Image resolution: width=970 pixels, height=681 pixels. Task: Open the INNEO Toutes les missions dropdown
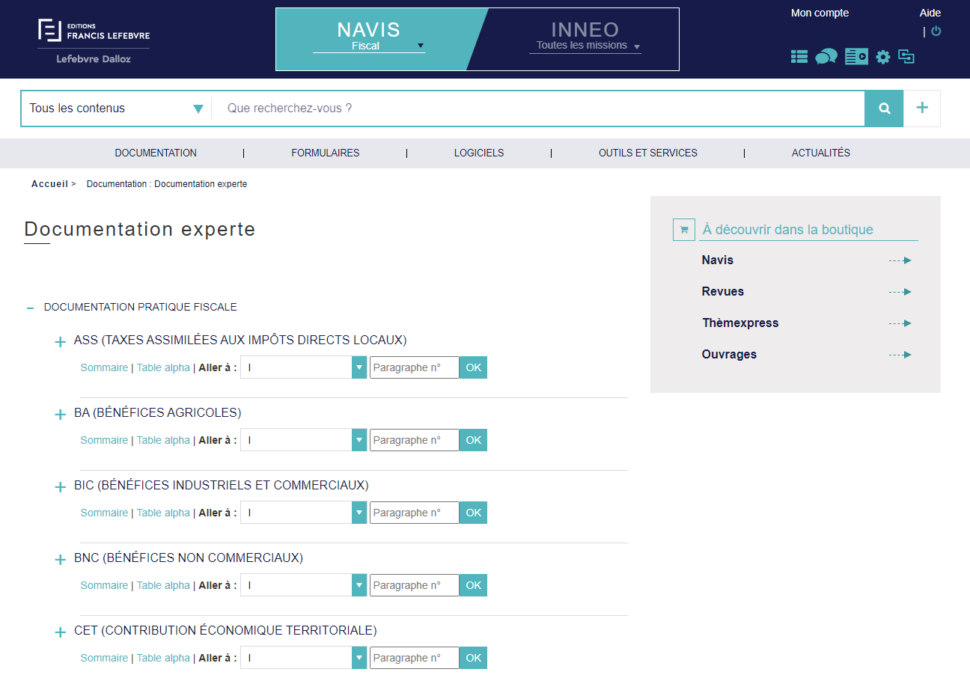coord(585,46)
